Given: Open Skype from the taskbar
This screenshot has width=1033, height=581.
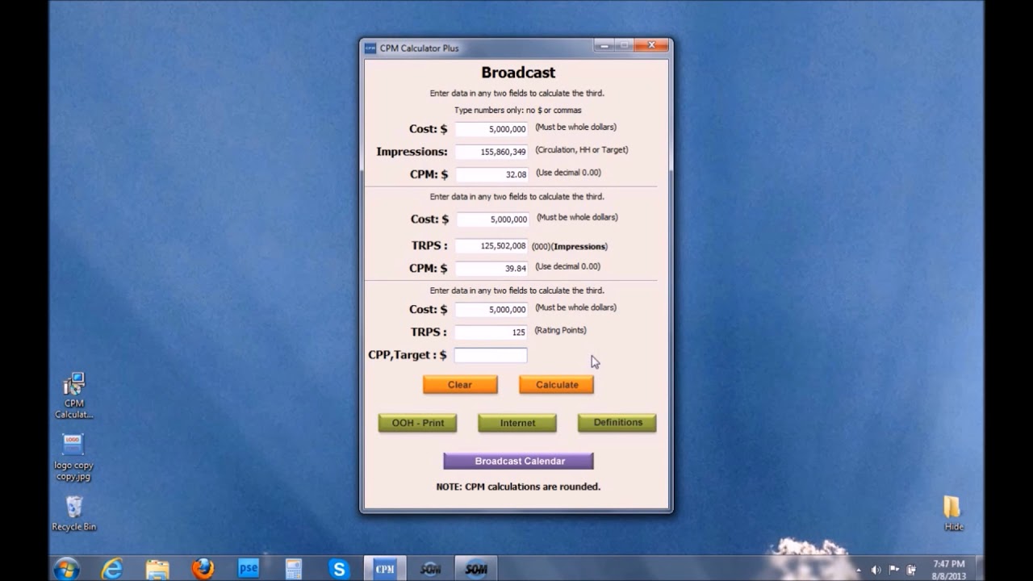Looking at the screenshot, I should click(339, 569).
